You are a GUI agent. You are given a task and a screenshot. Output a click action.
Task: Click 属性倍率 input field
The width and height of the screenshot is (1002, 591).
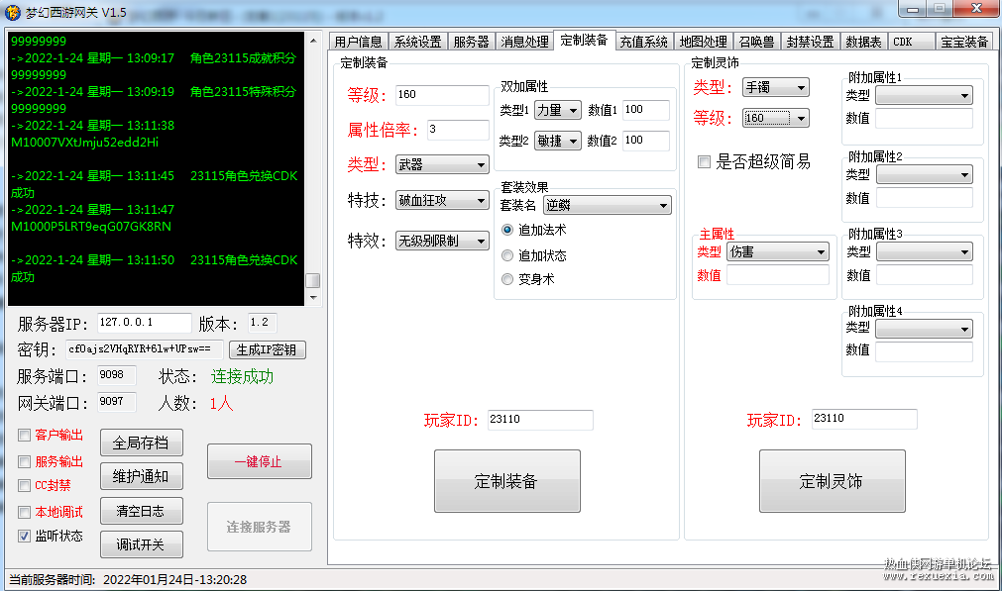pyautogui.click(x=458, y=130)
